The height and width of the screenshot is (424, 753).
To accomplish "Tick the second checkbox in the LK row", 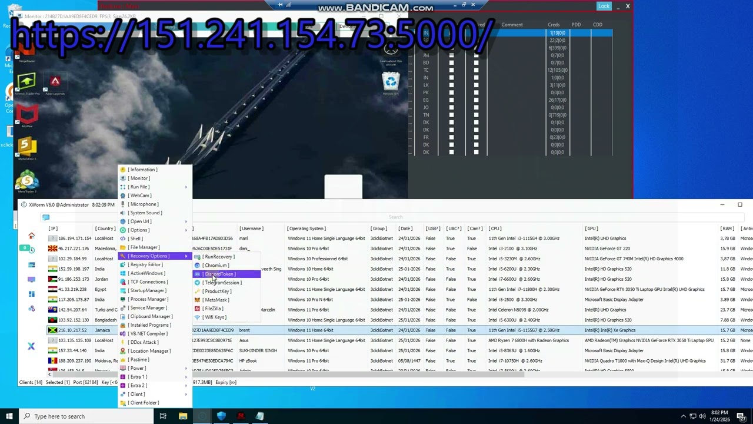I will coord(476,85).
